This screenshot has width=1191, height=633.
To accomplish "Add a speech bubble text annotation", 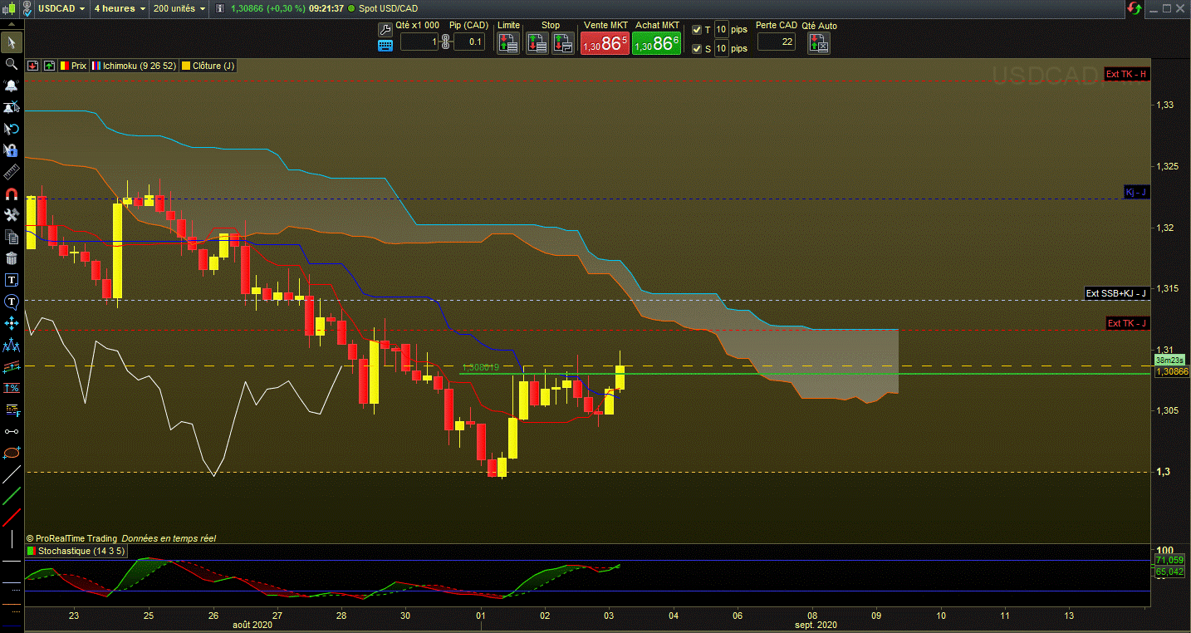I will (x=12, y=302).
